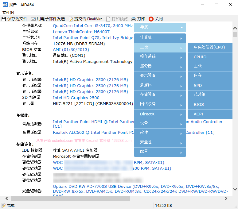The width and height of the screenshot is (238, 209).
Task: Choose SPD from the submenu
Action: click(x=210, y=86)
